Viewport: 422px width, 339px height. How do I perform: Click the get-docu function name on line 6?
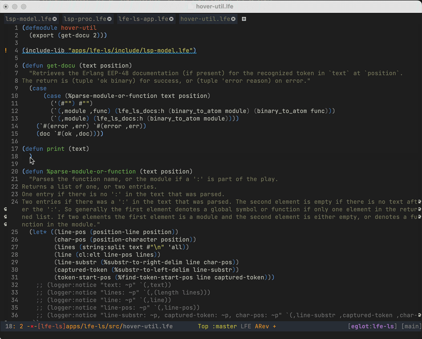pyautogui.click(x=61, y=66)
